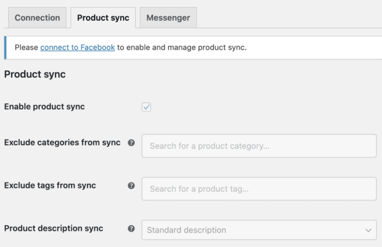382x247 pixels.
Task: Click the chevron arrow in description dropdown
Action: [x=368, y=230]
